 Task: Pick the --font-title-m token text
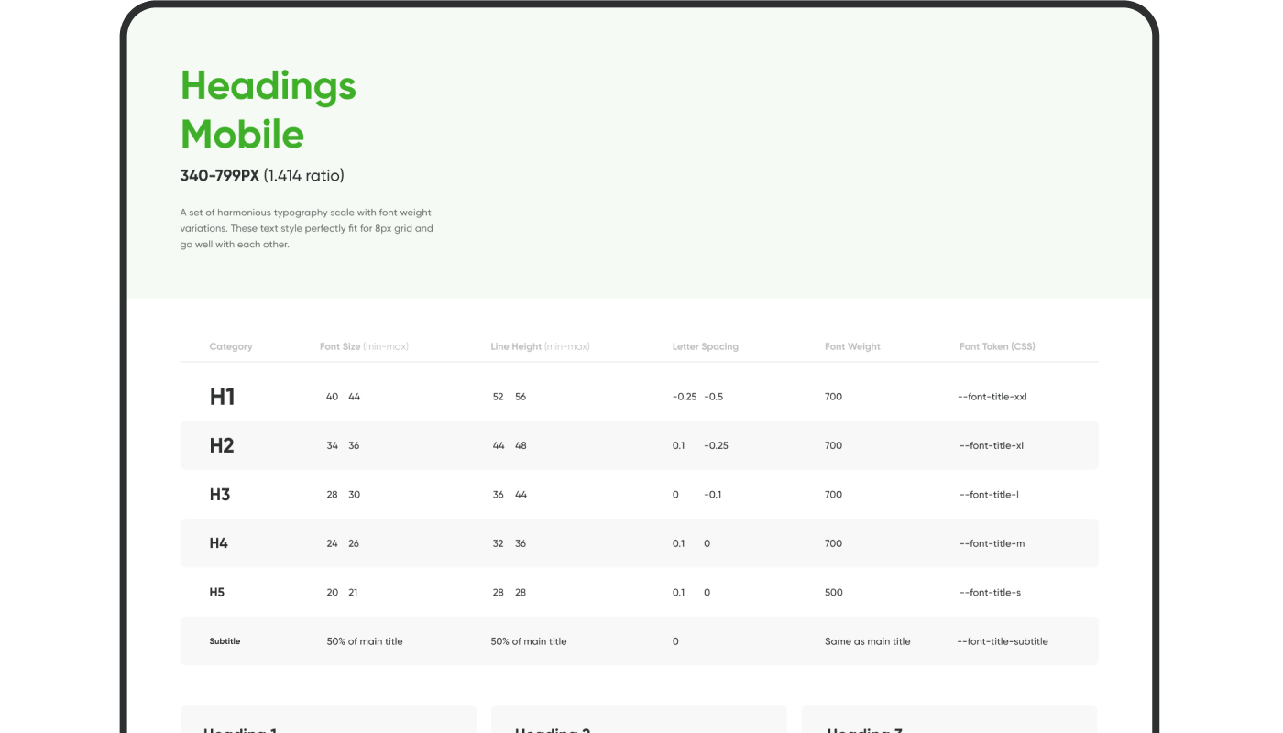coord(992,543)
